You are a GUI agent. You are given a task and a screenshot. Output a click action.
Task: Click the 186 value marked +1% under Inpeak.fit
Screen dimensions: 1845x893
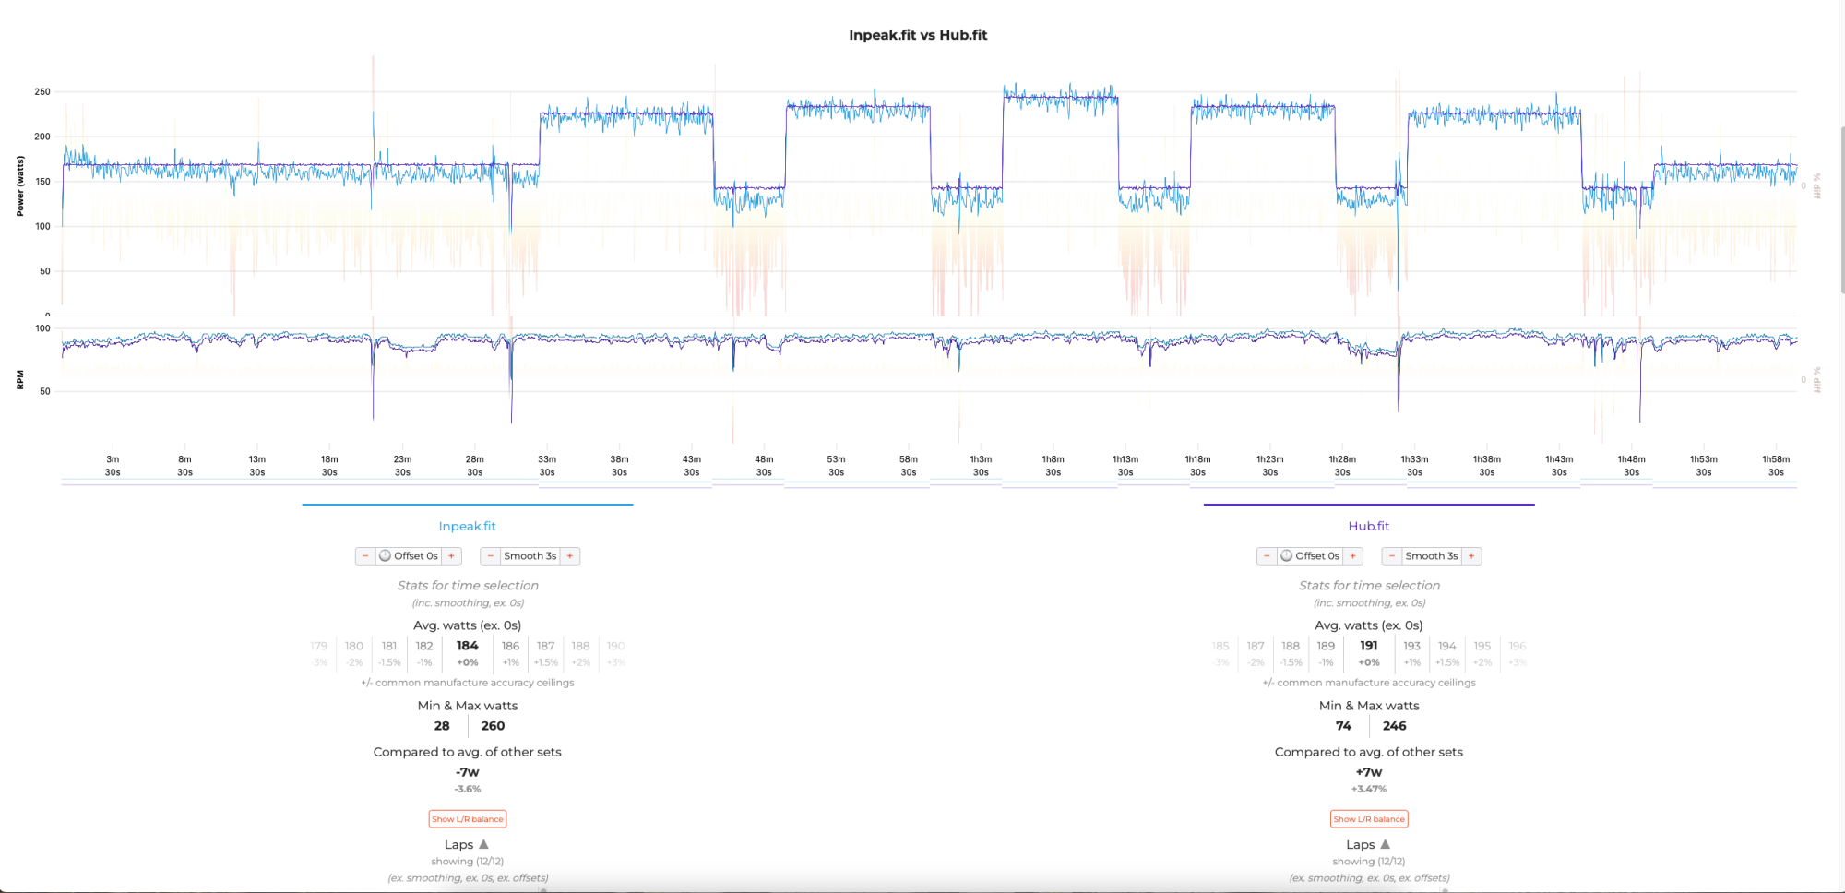click(x=510, y=647)
